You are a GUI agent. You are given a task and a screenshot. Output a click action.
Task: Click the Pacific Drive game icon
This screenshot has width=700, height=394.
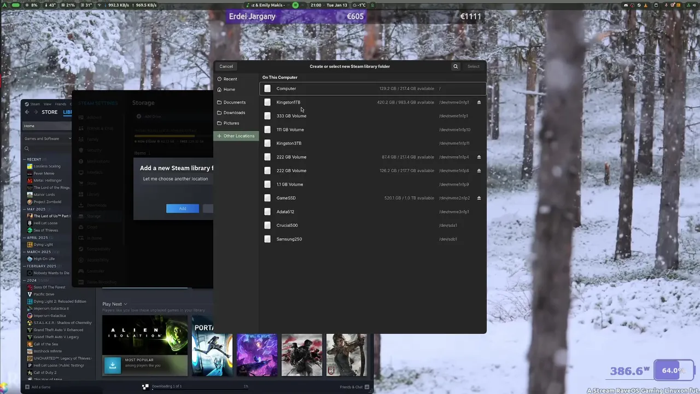[x=30, y=294]
